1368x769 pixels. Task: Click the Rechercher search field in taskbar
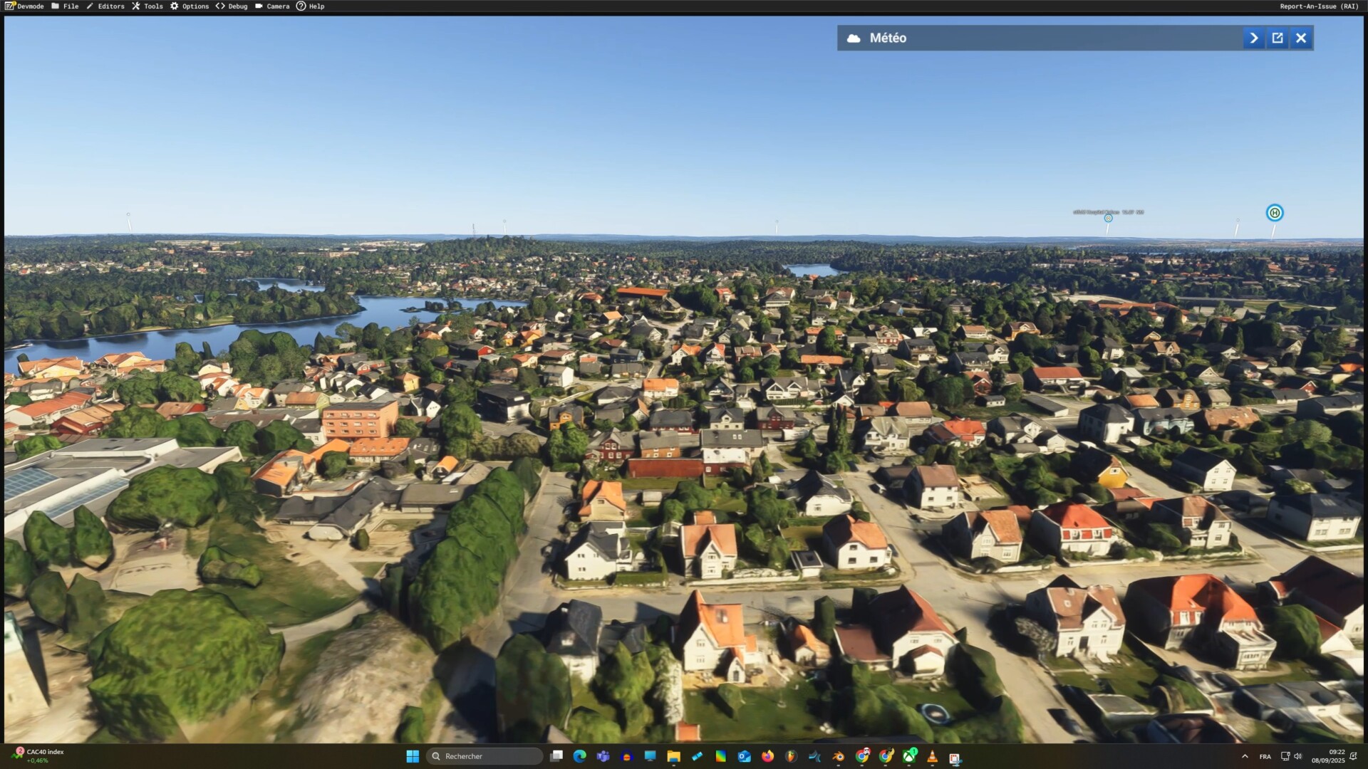(484, 756)
